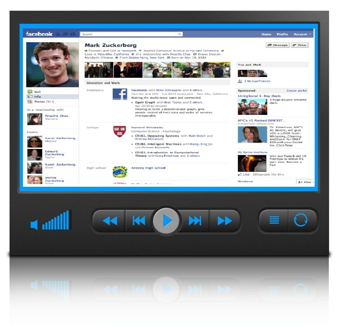Select the Info tab in sidebar
The image size is (340, 327).
52,97
